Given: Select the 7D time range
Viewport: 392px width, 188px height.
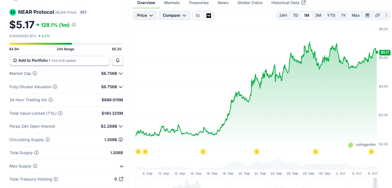Looking at the screenshot, I should point(295,15).
